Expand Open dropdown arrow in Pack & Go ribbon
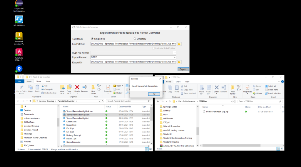The image size is (301, 167). (x=122, y=86)
